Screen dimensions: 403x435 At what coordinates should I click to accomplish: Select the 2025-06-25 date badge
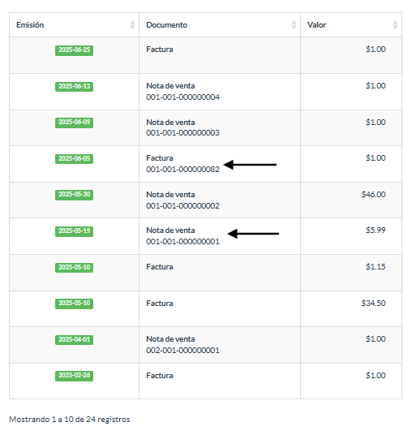point(74,50)
